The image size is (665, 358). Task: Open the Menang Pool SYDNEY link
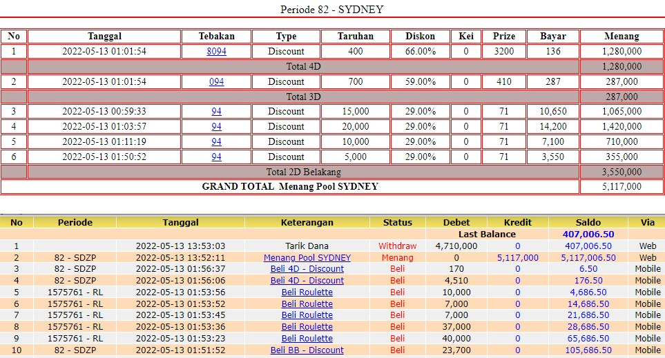point(307,257)
